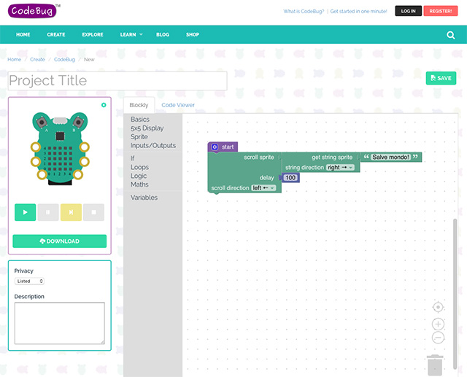Zoom out of the workspace

438,338
